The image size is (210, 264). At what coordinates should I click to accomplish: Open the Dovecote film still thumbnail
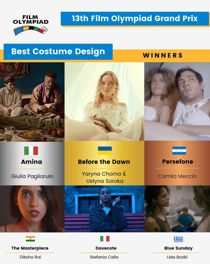[x=104, y=209]
